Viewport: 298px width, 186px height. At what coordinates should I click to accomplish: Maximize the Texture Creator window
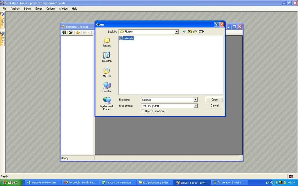[234, 27]
